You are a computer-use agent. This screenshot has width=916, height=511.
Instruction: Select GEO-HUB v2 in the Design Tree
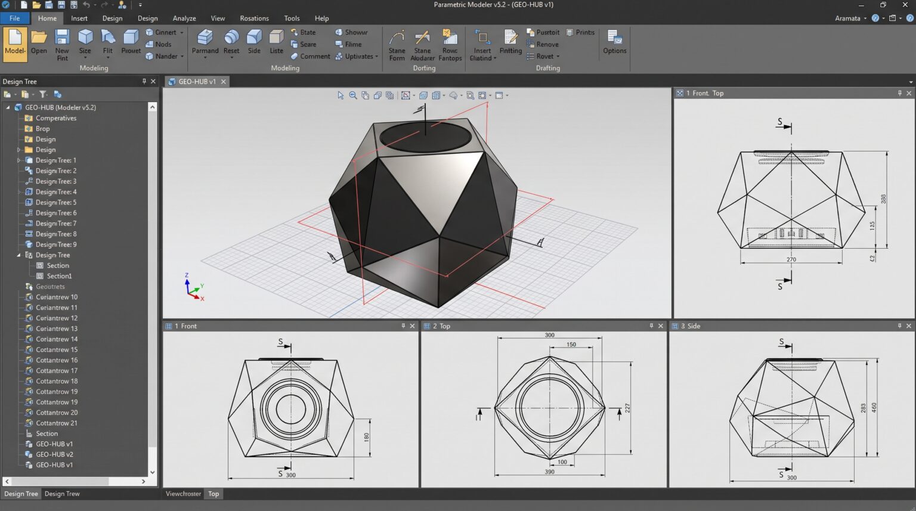pyautogui.click(x=54, y=454)
